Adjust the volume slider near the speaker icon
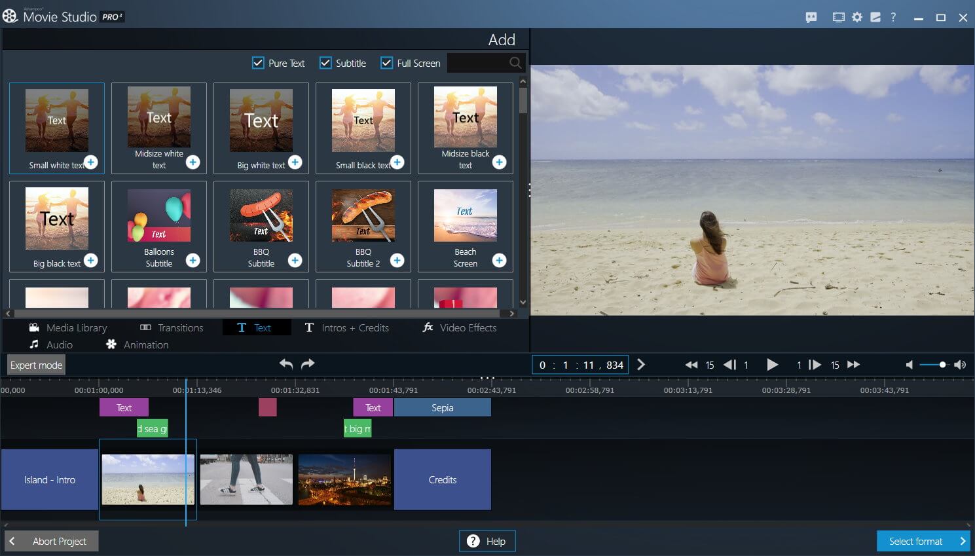This screenshot has width=975, height=556. 942,364
